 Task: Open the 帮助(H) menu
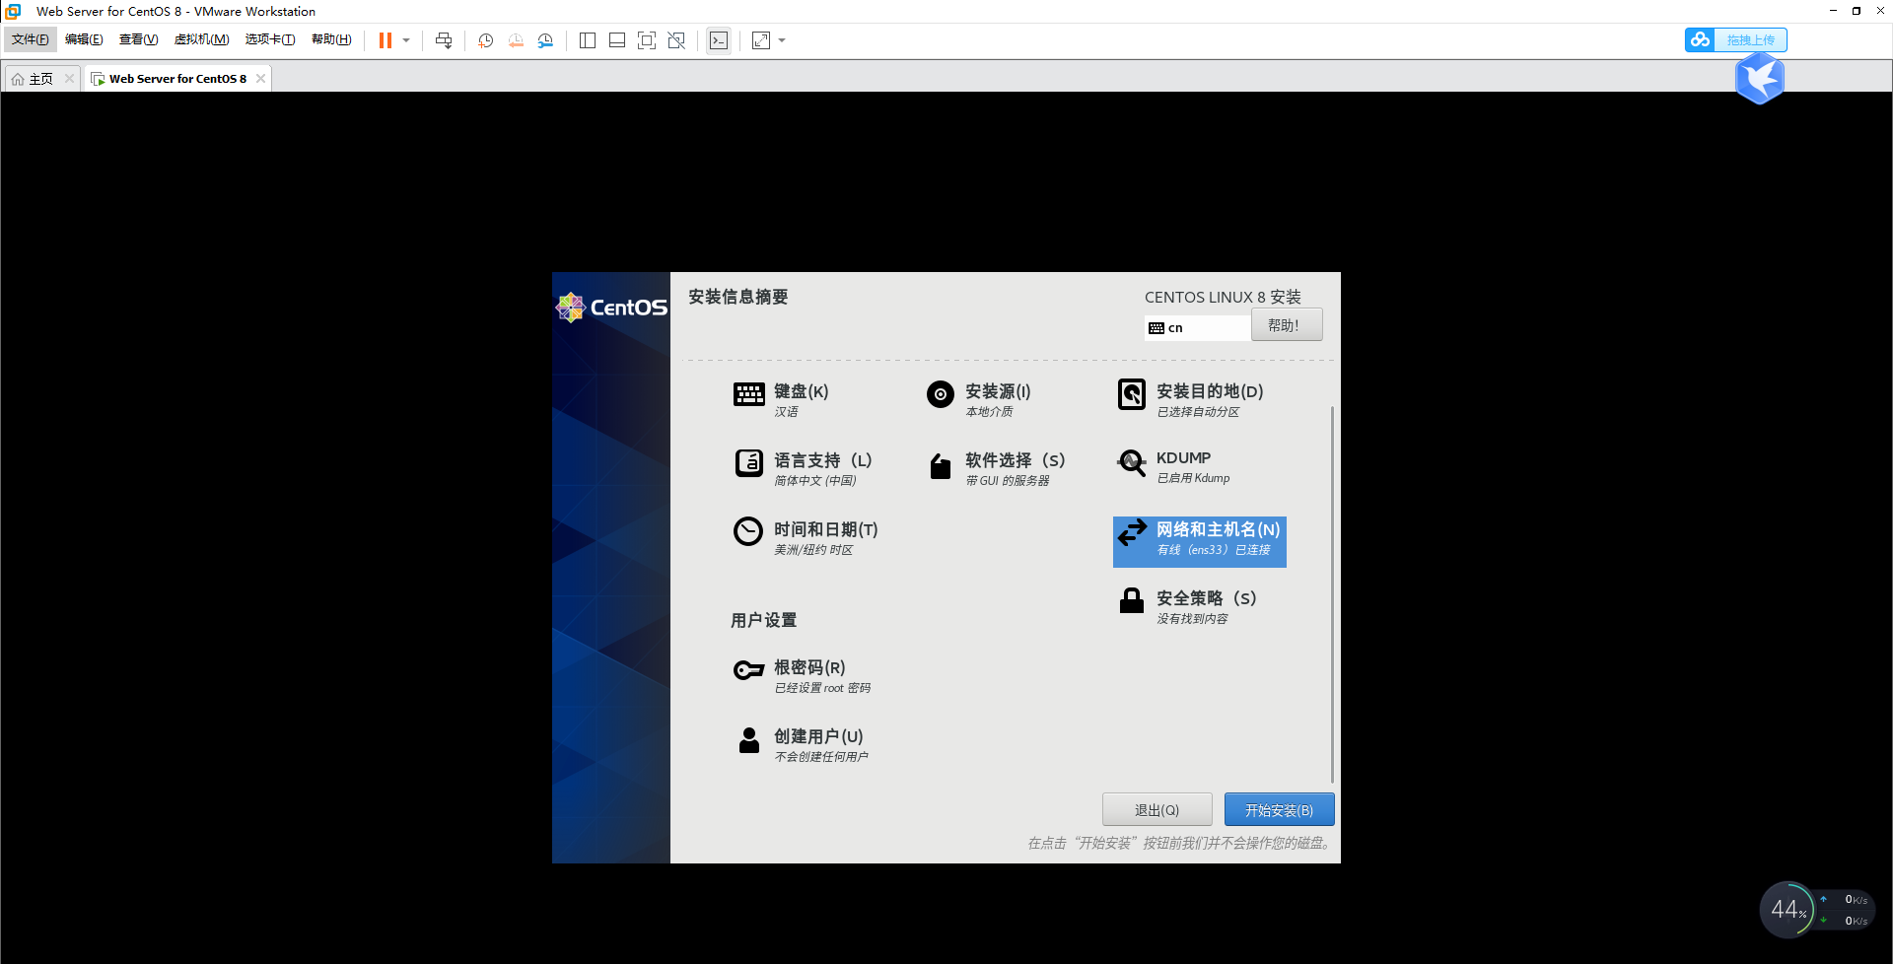[331, 39]
